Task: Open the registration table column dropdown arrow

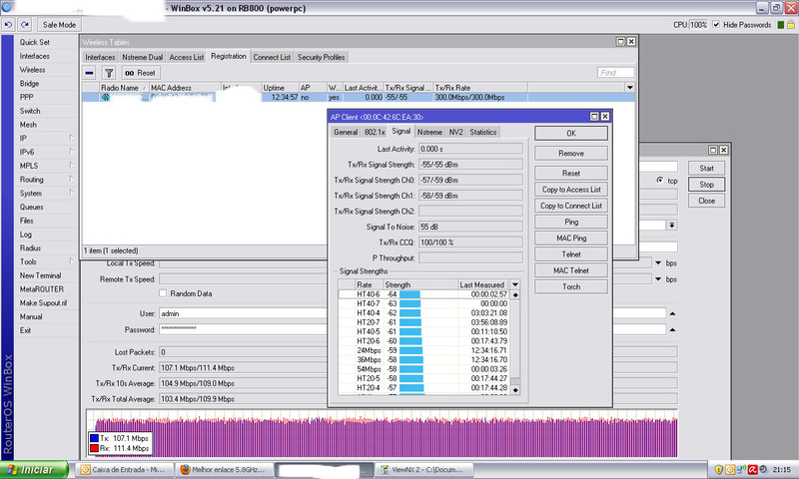Action: click(x=629, y=87)
